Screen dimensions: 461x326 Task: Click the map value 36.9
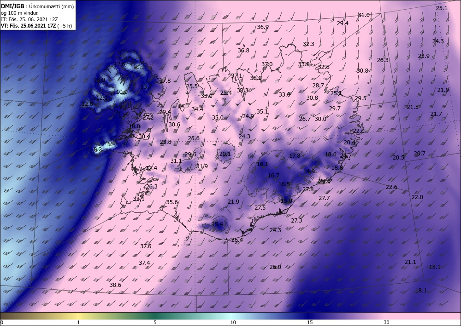coord(263,27)
